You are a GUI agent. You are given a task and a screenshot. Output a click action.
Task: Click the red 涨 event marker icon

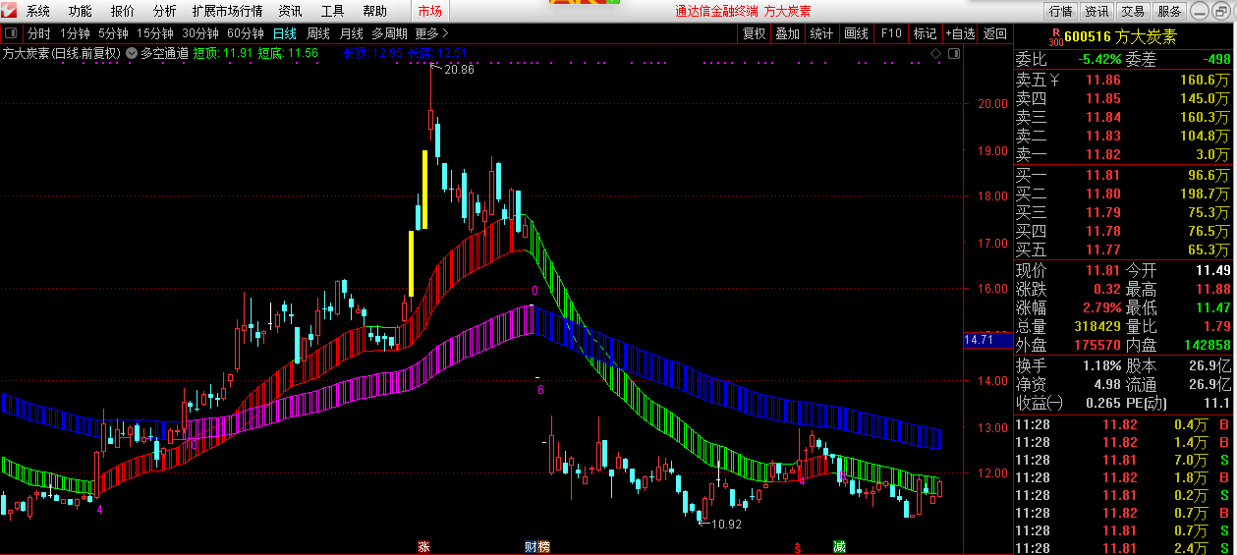tap(424, 546)
